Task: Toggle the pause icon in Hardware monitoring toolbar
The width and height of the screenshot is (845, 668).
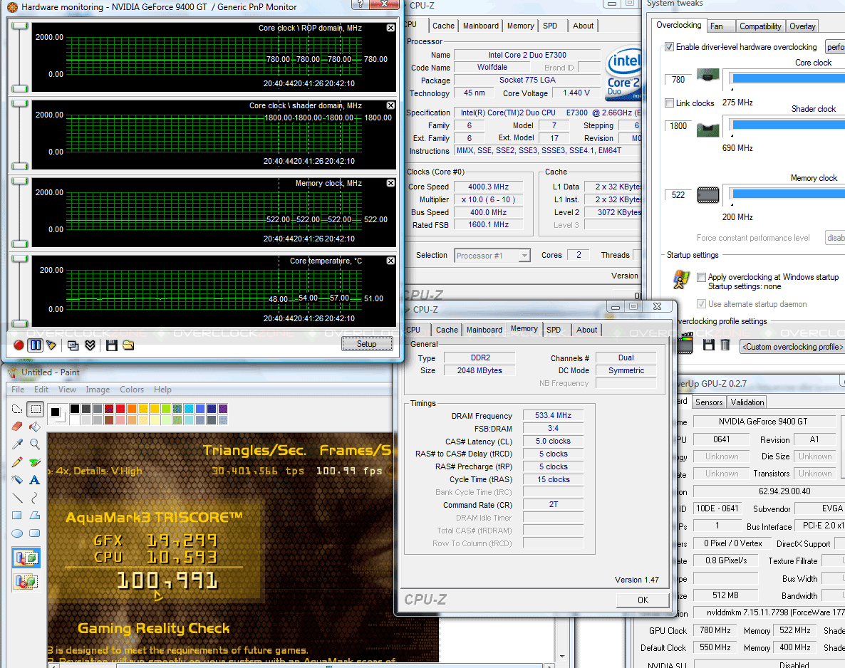Action: 36,345
